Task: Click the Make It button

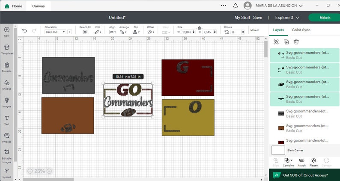Action: pyautogui.click(x=325, y=18)
